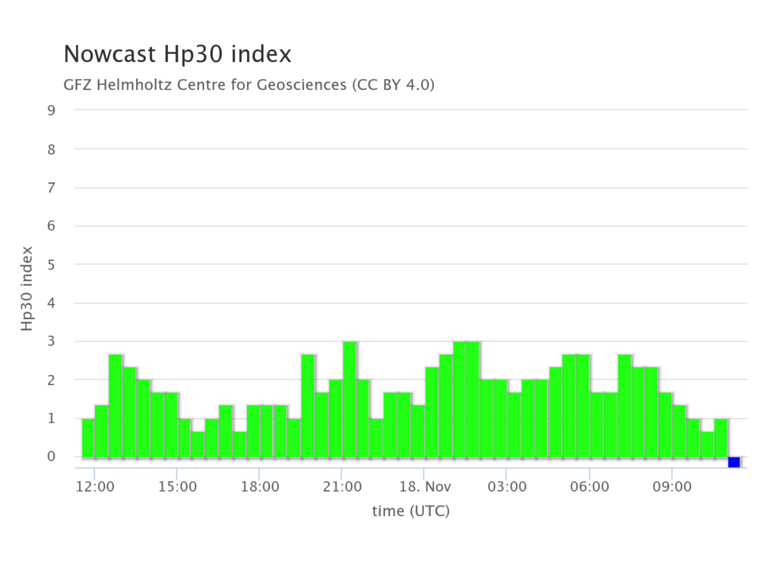Open the GFZ Helmholtz Centre credits subtitle
The width and height of the screenshot is (760, 570).
tap(249, 84)
